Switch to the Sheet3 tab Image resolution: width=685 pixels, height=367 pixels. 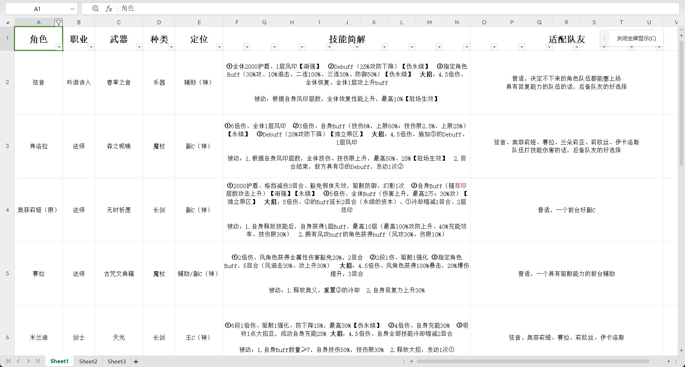(117, 361)
